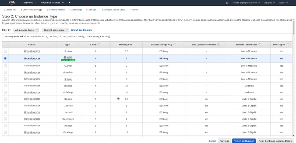296x143 pixels.
Task: Click the IPv6 Support info icon
Action: click(288, 45)
